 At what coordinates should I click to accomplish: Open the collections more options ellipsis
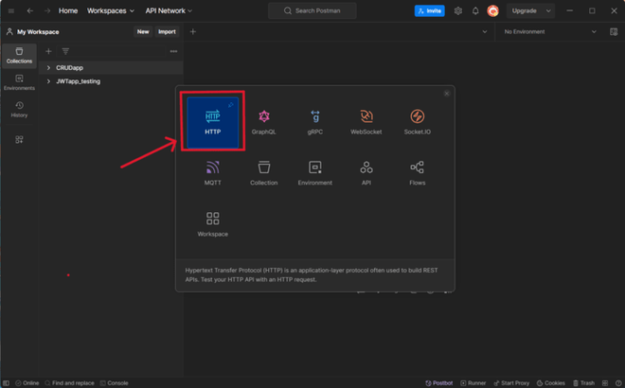(173, 51)
